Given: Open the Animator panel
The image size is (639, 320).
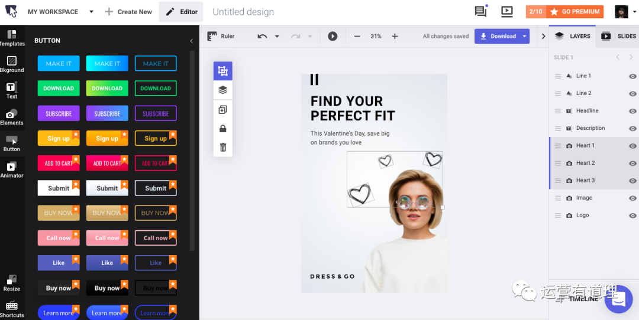Looking at the screenshot, I should [12, 169].
